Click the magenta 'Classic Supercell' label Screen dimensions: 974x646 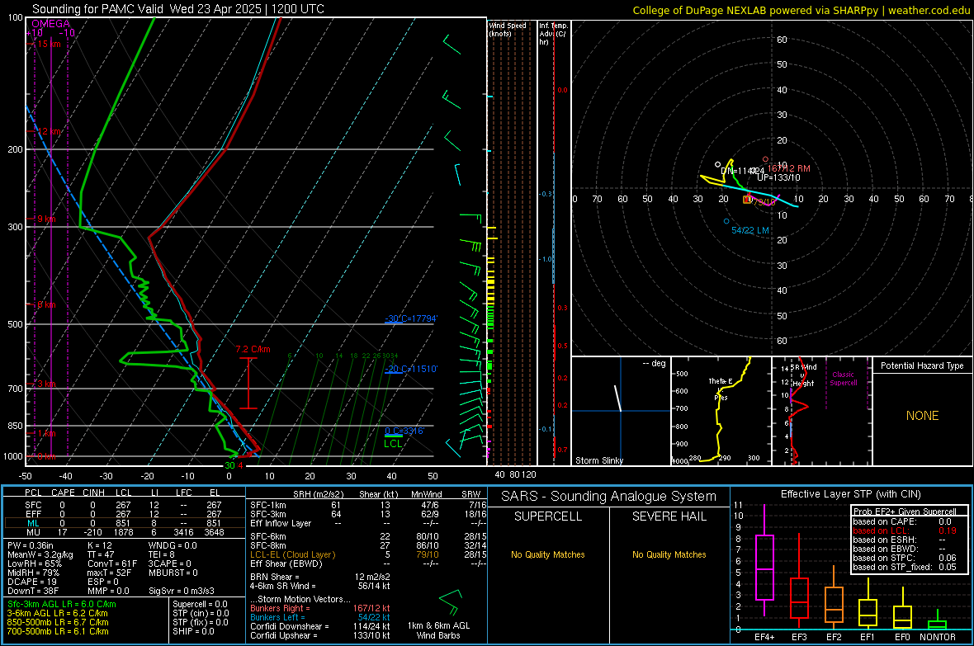844,379
